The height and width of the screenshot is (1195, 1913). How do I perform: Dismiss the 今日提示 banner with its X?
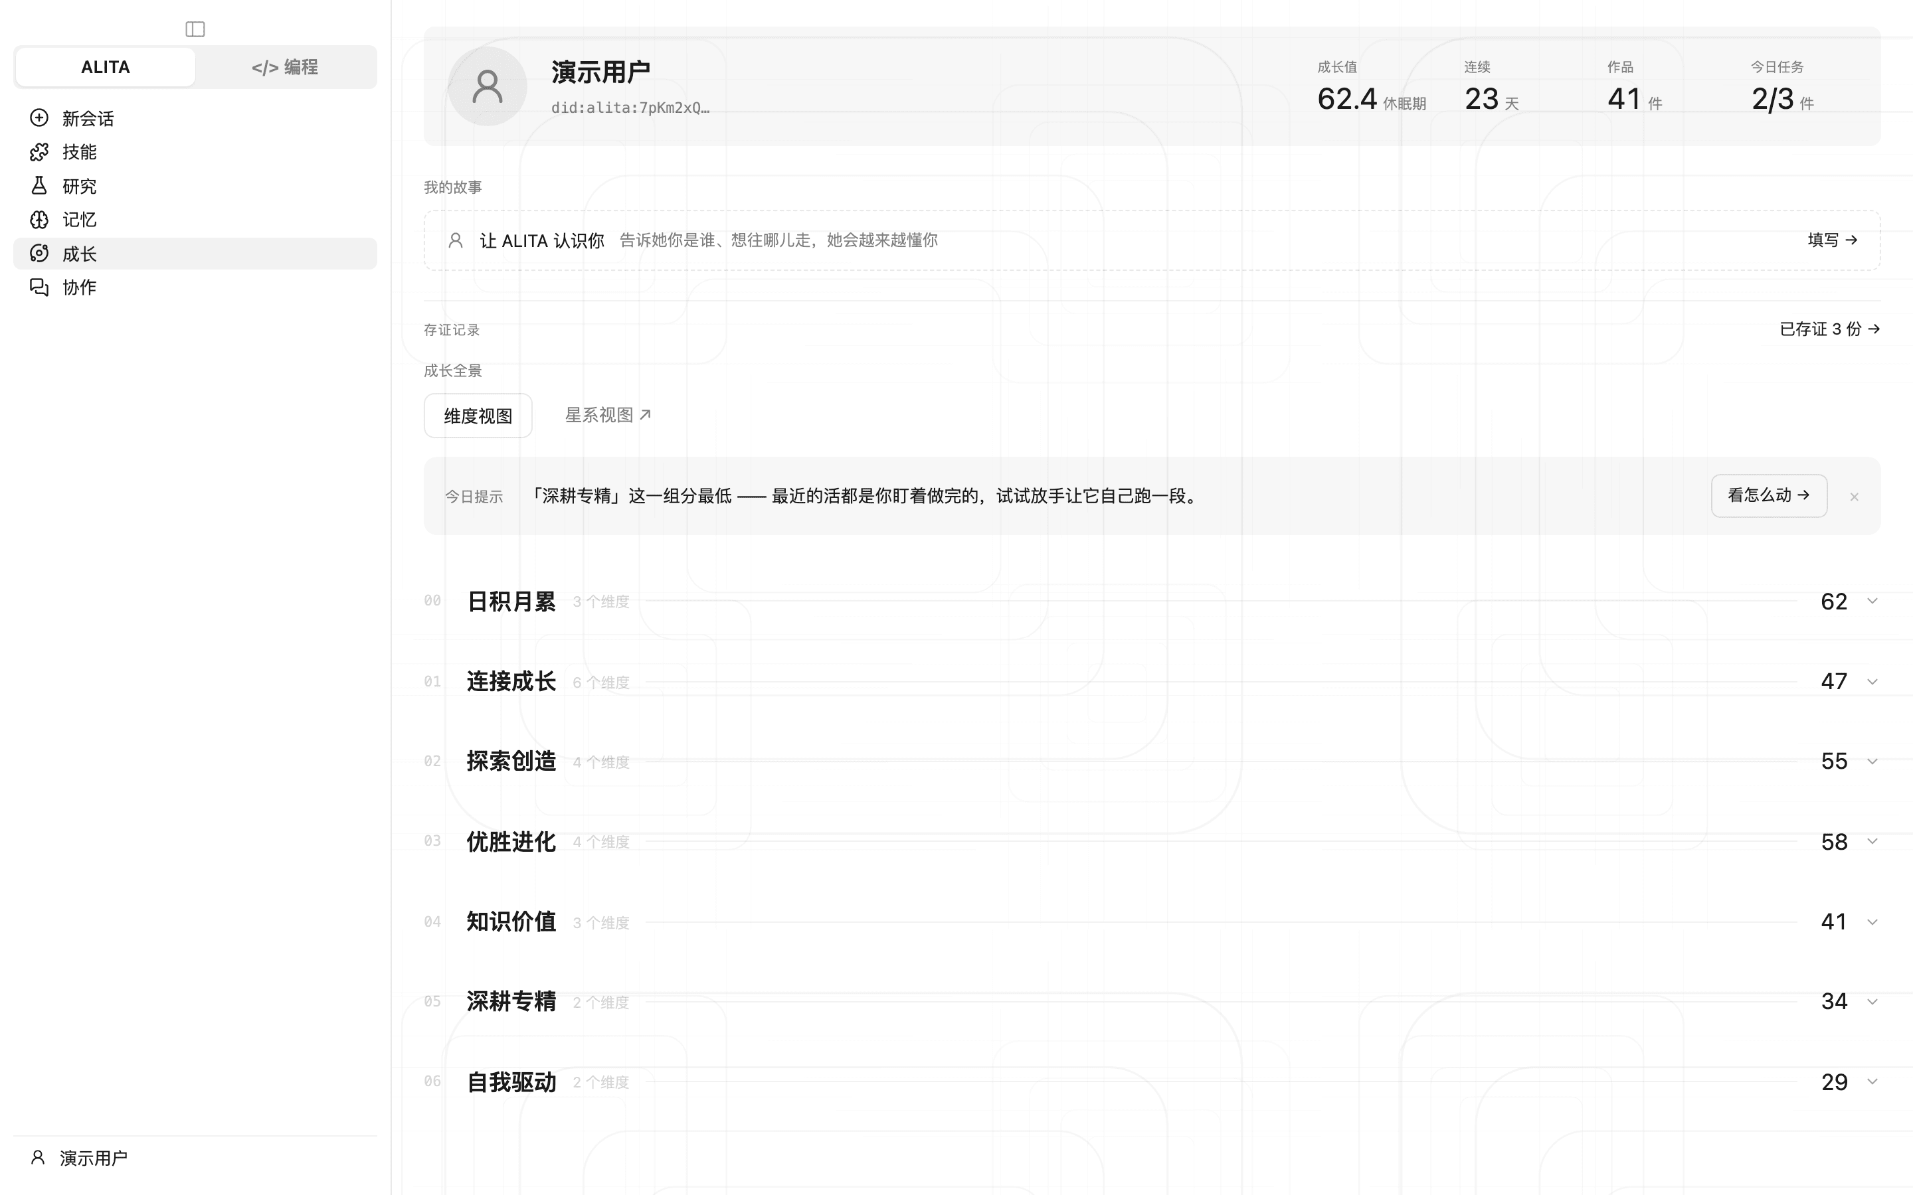pos(1854,497)
